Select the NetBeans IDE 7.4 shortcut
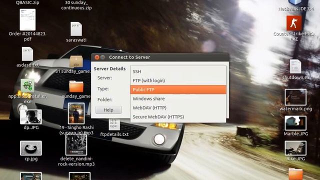Viewport: 320px width, 180px height. [x=295, y=2]
